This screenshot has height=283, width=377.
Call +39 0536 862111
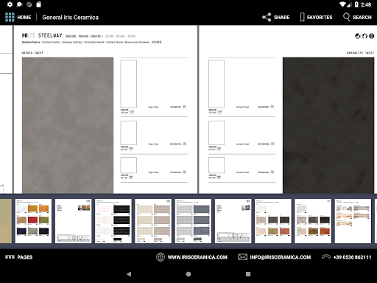(352, 257)
